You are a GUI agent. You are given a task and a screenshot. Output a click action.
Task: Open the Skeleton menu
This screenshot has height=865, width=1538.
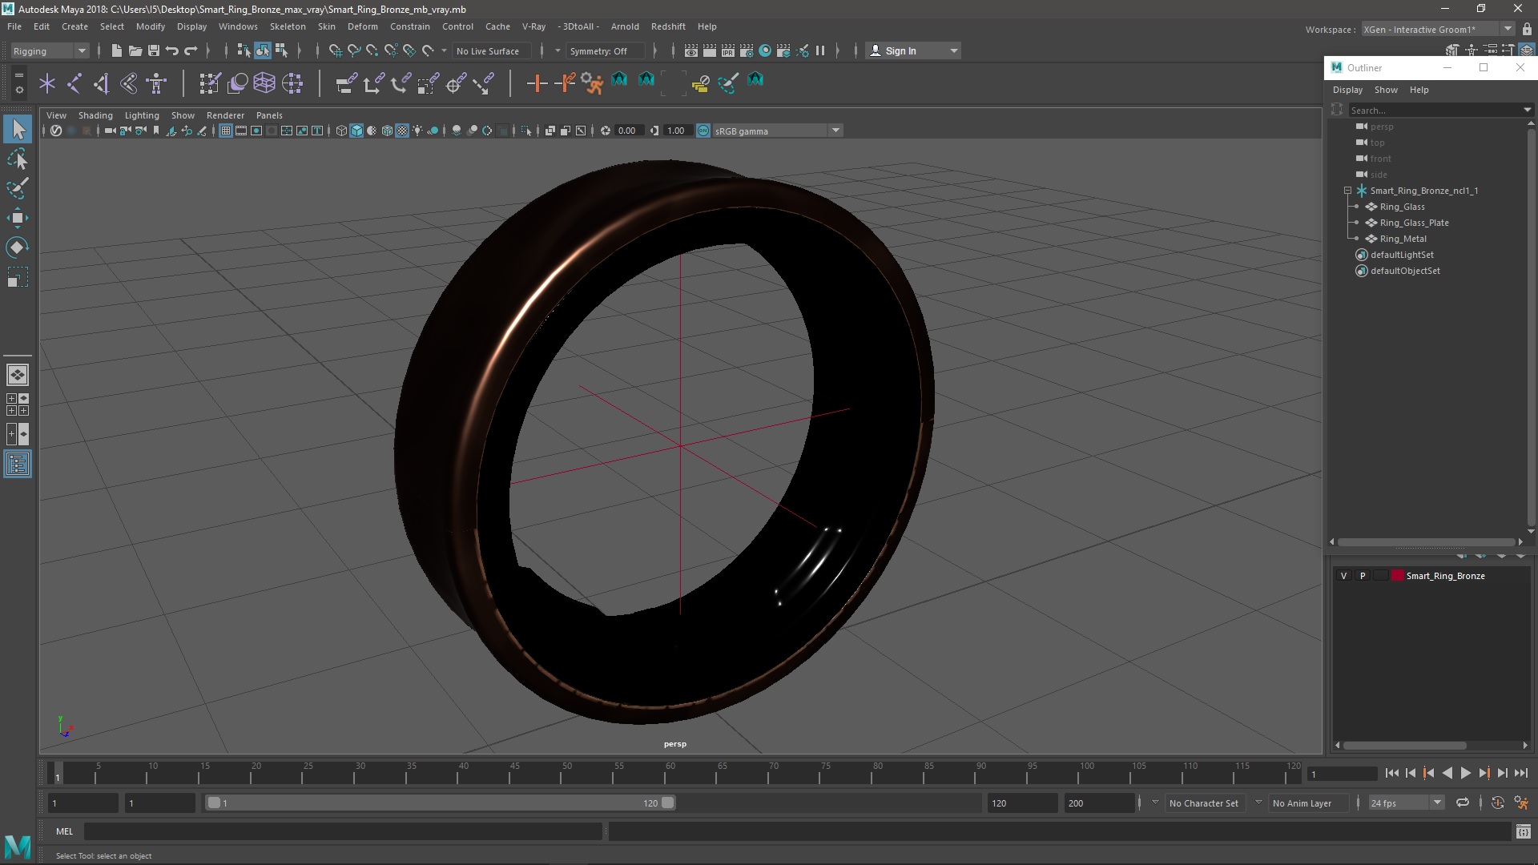[288, 26]
